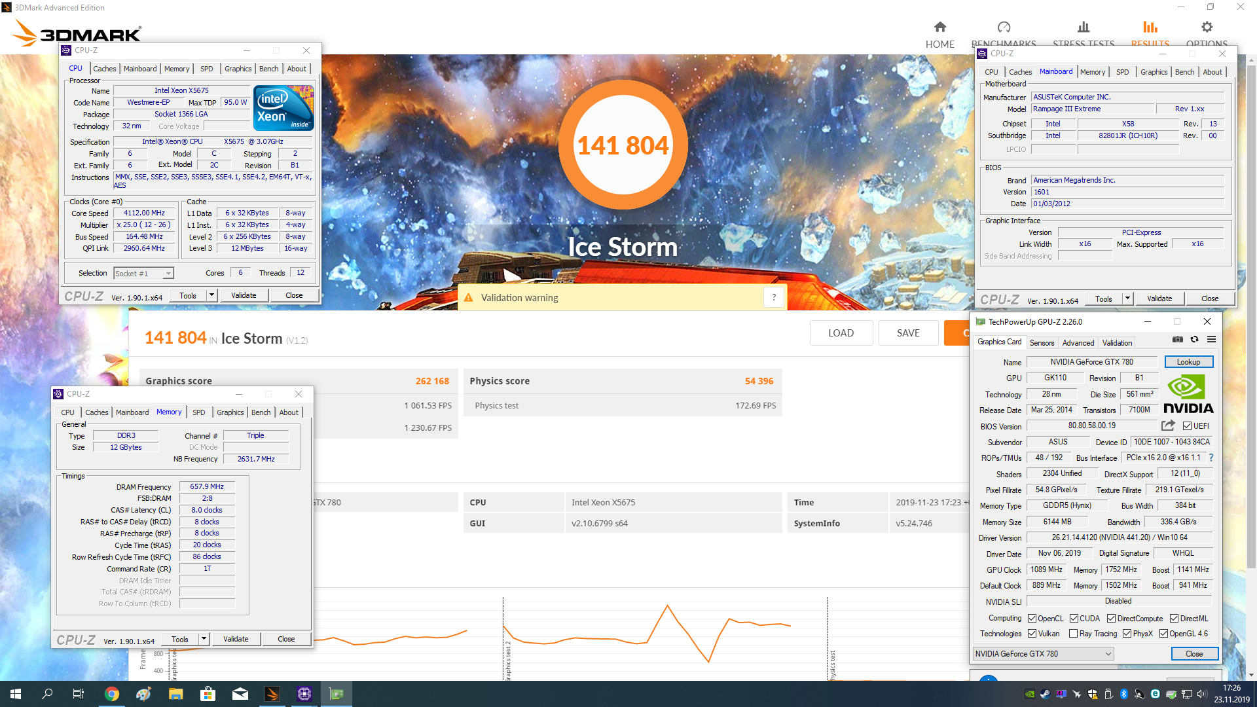Toggle the UEFI checkbox in GPU-Z
This screenshot has height=707, width=1257.
pos(1187,426)
